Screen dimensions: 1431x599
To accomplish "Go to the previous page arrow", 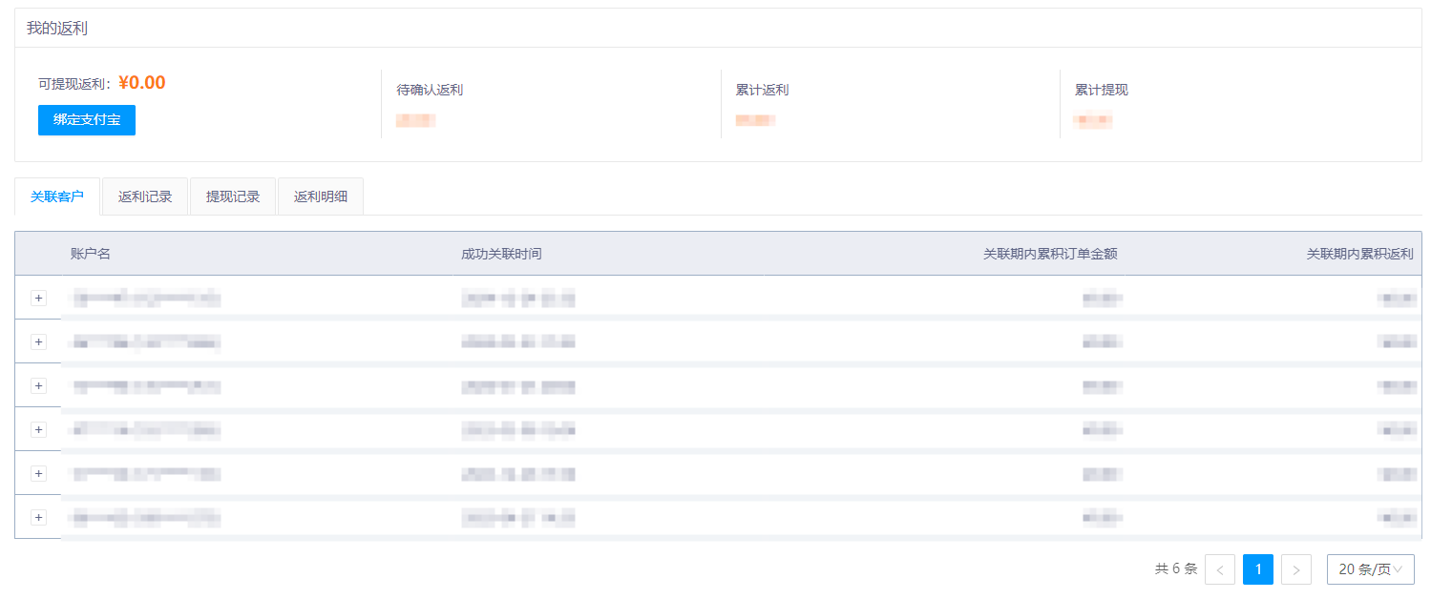I will point(1220,569).
